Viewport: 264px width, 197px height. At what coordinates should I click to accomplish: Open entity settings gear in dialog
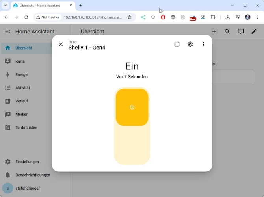190,44
